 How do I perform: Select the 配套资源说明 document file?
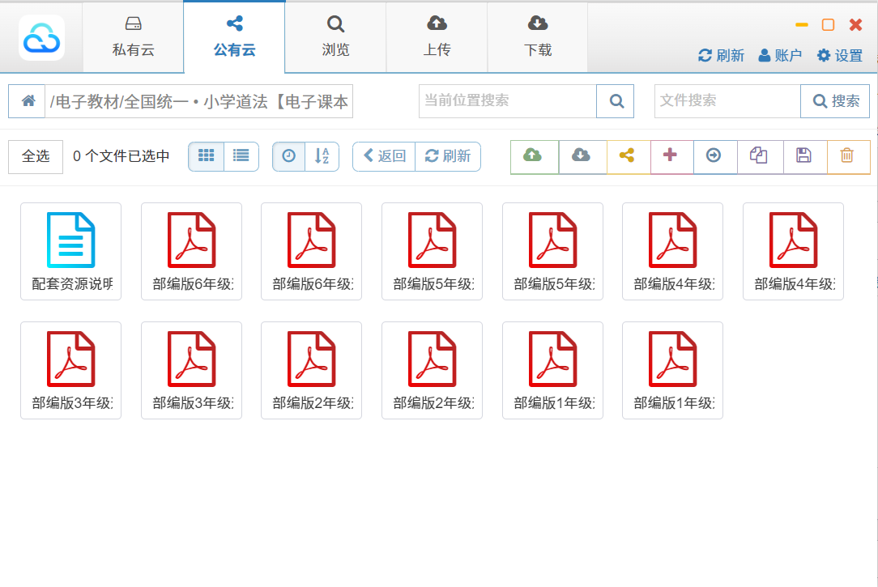pos(71,251)
